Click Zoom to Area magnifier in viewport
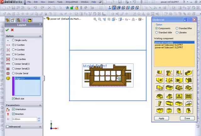The height and width of the screenshot is (136, 201). point(100,19)
